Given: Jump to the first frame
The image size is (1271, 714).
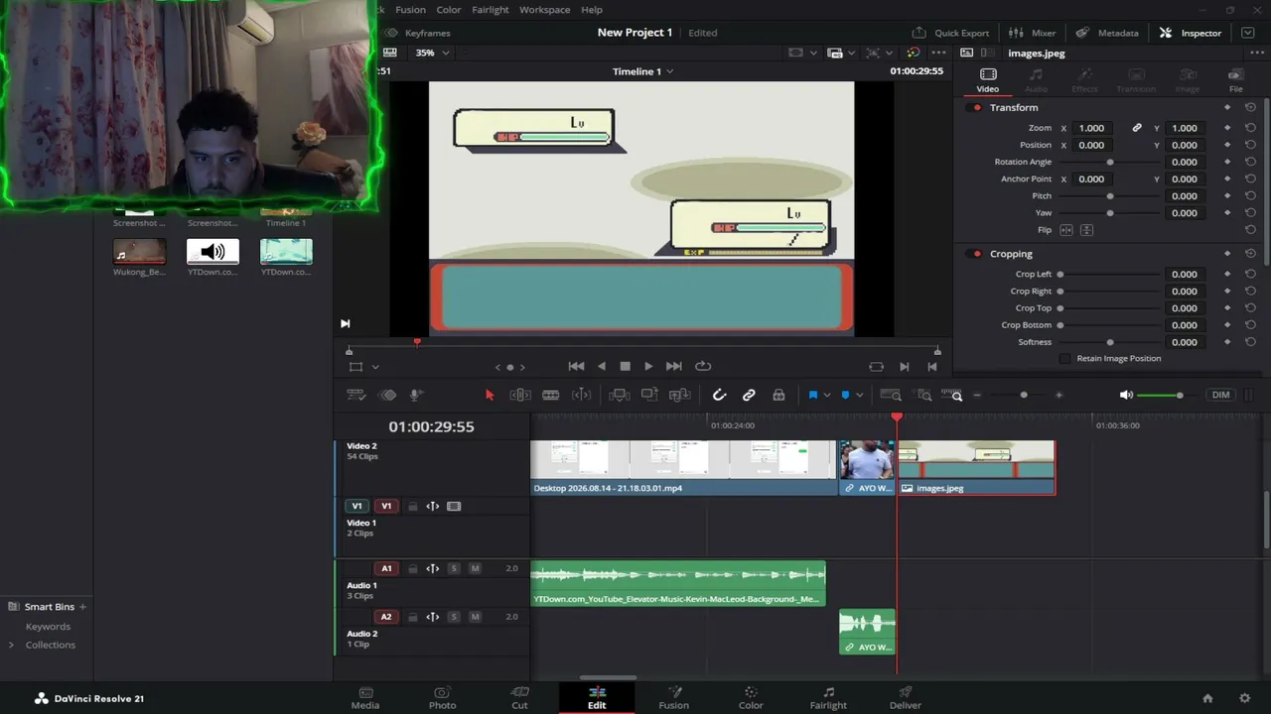Looking at the screenshot, I should [x=576, y=366].
